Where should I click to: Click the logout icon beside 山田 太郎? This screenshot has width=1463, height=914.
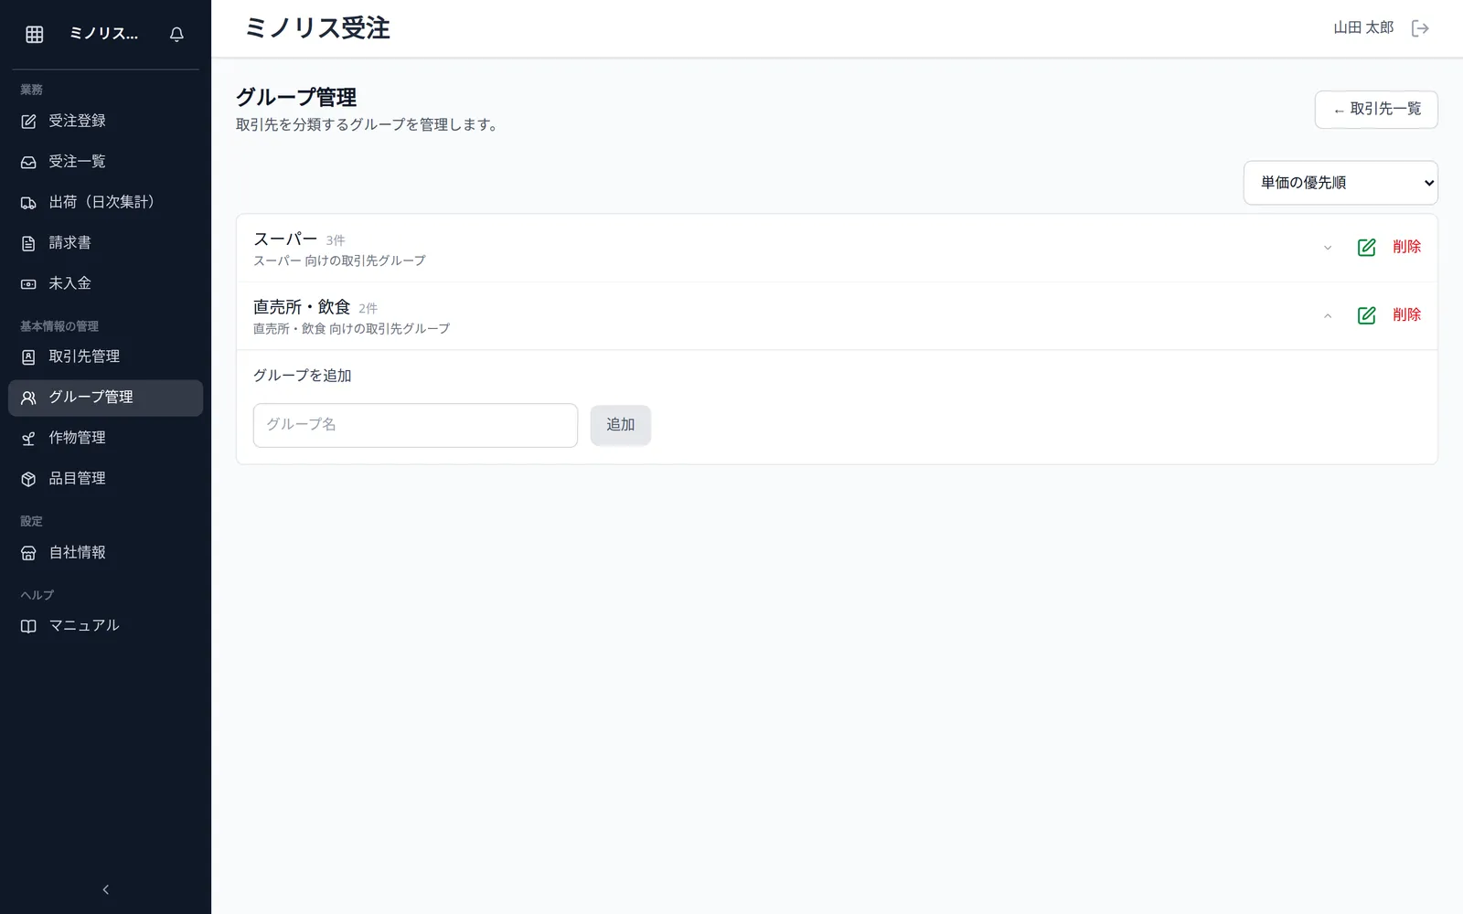click(x=1420, y=28)
